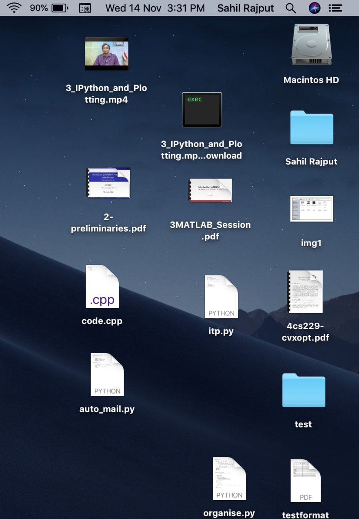359x519 pixels.
Task: Select the itp.py Python file icon
Action: (221, 296)
